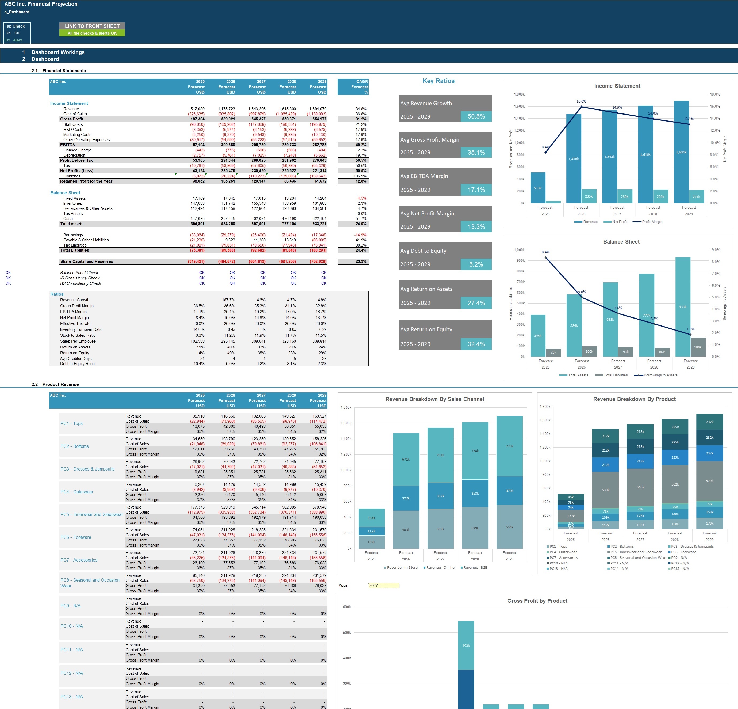
Task: Select the Avg Net Profit Margin 13.3% value
Action: tap(476, 226)
